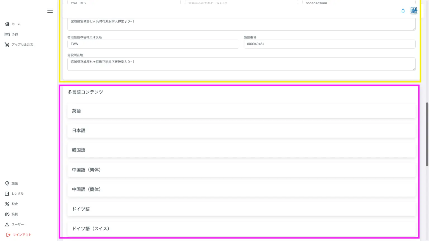Click the page vertical scrollbar
Screen dimensions: 429x241
427,134
